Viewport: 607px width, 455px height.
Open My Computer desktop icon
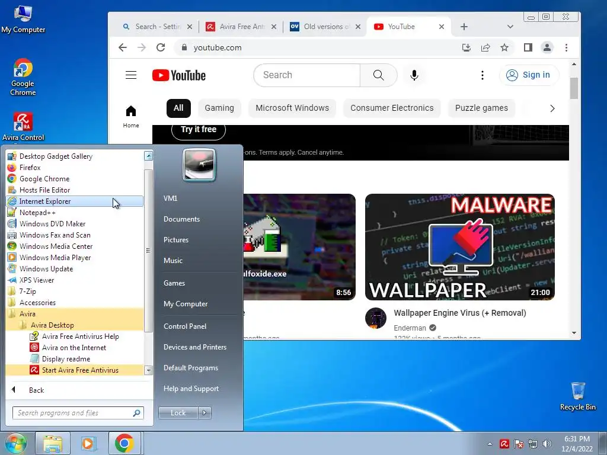tap(23, 20)
